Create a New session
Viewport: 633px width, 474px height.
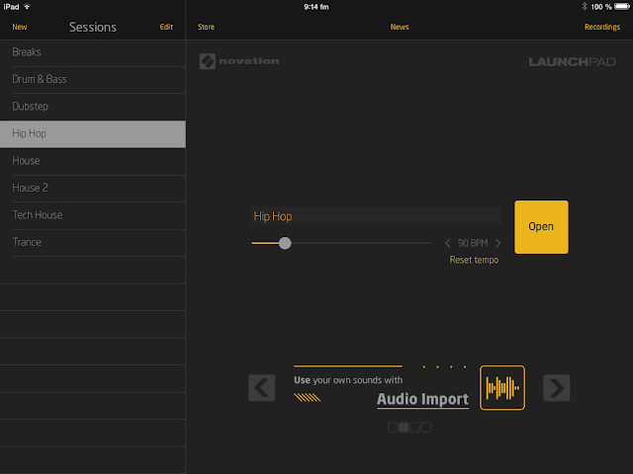point(20,27)
